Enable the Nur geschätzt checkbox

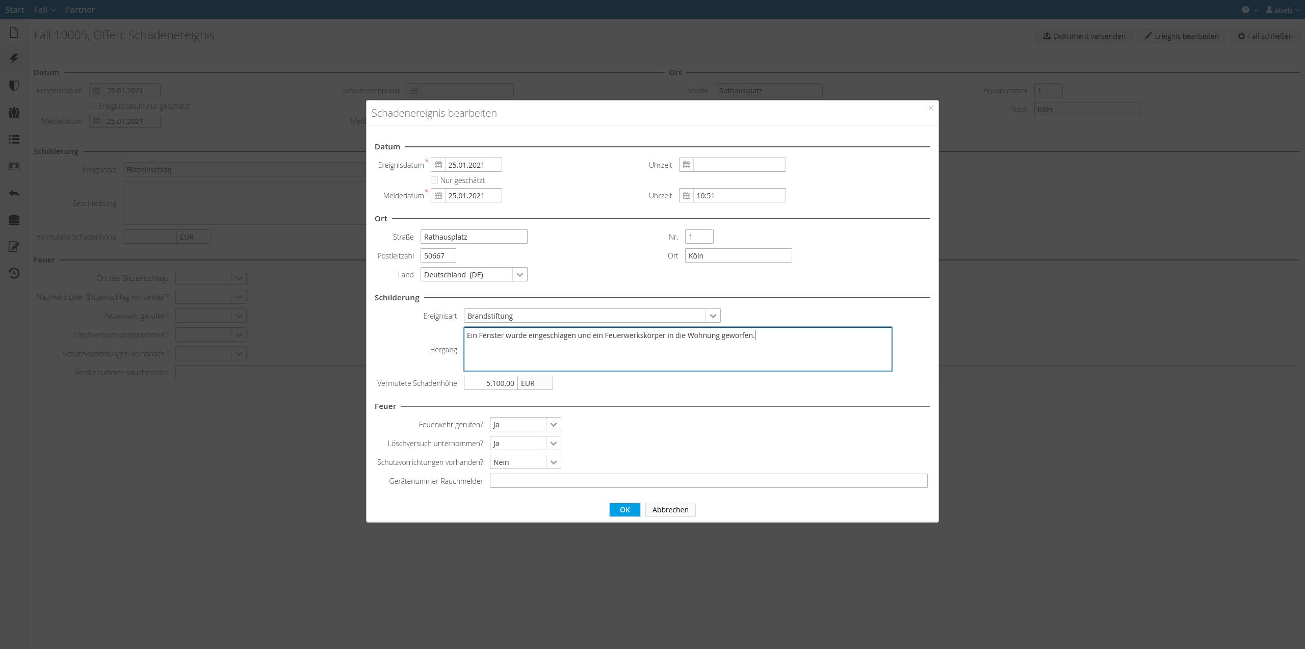point(434,180)
